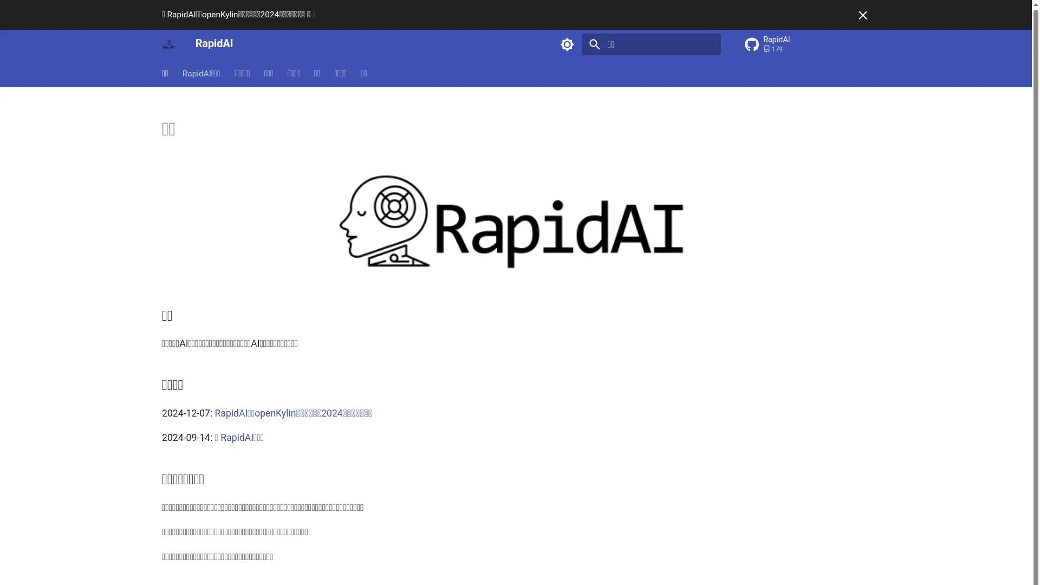Screen dimensions: 1040x585
Task: Open the RapidAI series navigation tab
Action: point(201,74)
